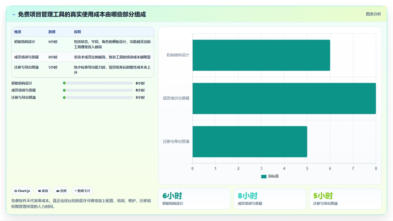Select the 表格 tag chip
This screenshot has height=221, width=393.
43,191
